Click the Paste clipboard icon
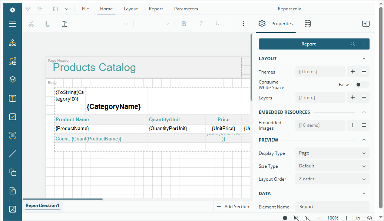Viewport: 384px width, 221px height. pyautogui.click(x=64, y=24)
